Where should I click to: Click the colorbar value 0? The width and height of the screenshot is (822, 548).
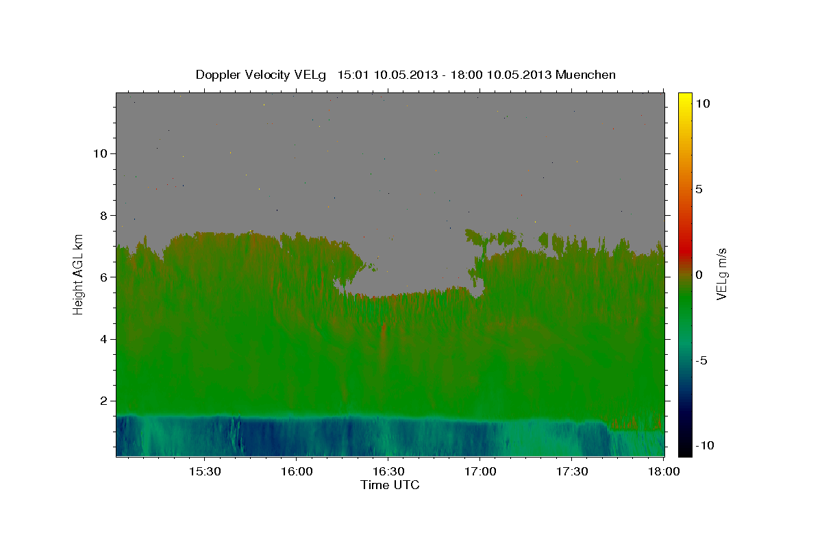699,275
